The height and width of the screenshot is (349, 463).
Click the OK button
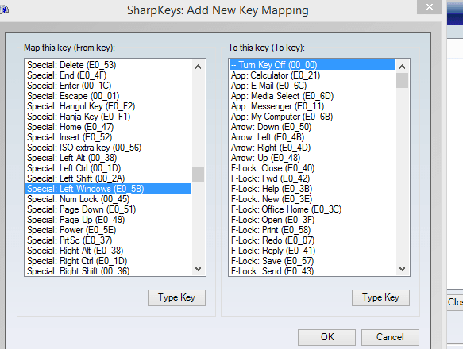pyautogui.click(x=326, y=337)
